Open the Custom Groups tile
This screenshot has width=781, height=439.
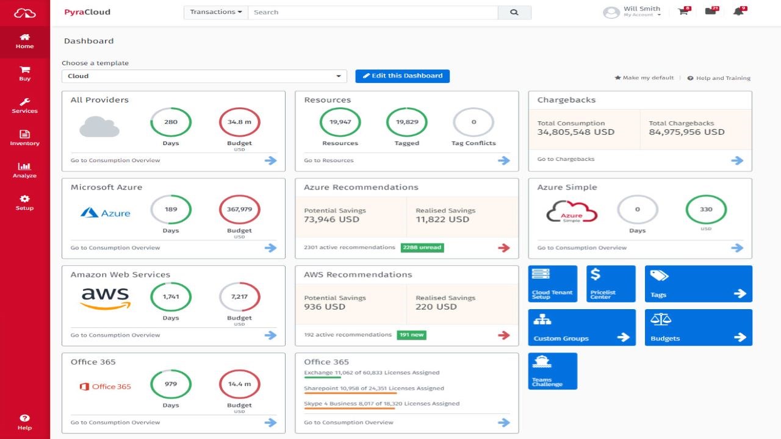tap(581, 327)
